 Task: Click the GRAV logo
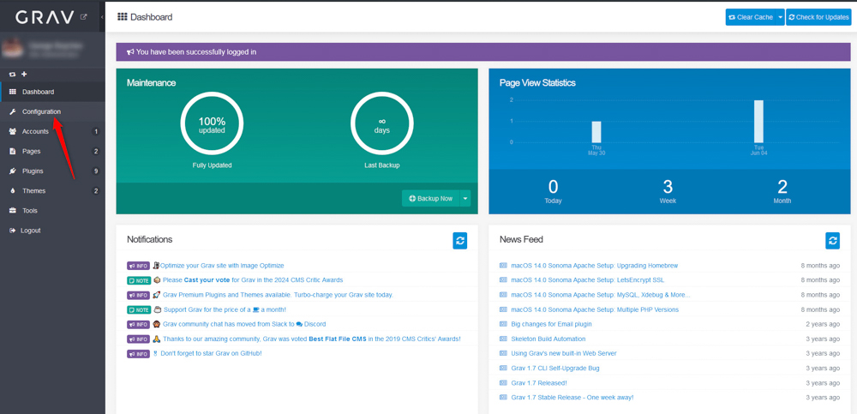click(x=45, y=17)
